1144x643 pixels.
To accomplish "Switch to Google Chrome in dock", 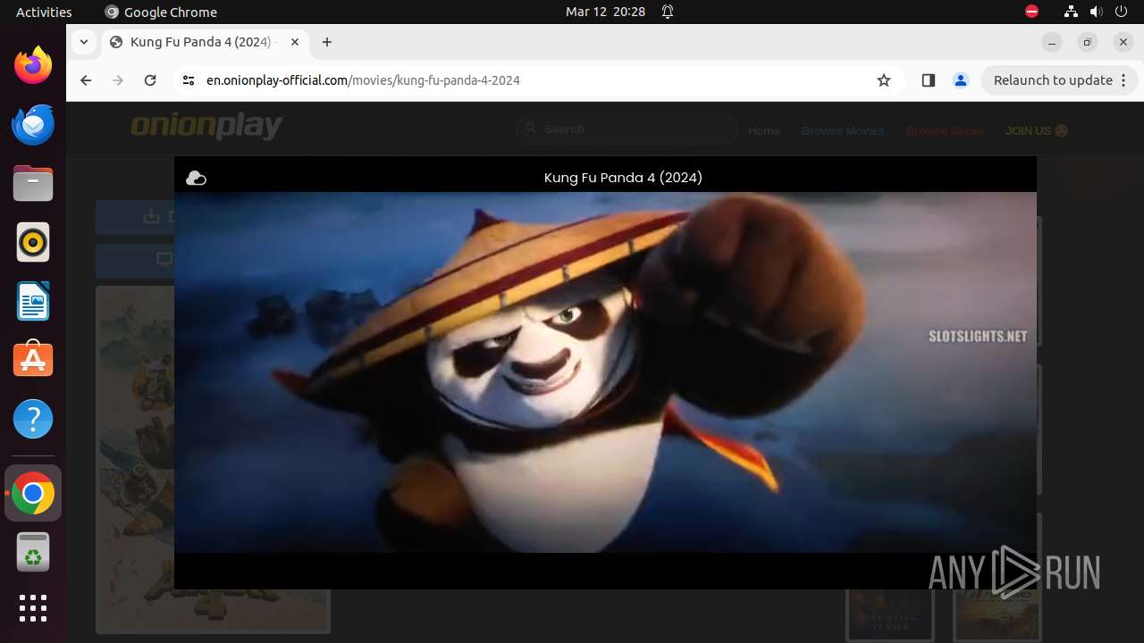I will click(33, 493).
